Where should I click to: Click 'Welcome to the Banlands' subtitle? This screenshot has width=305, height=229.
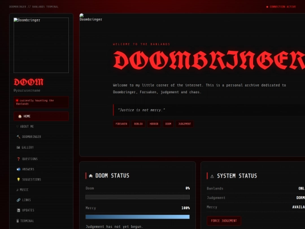pyautogui.click(x=141, y=44)
